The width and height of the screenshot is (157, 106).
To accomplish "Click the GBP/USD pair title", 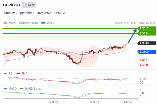I will click(11, 5).
